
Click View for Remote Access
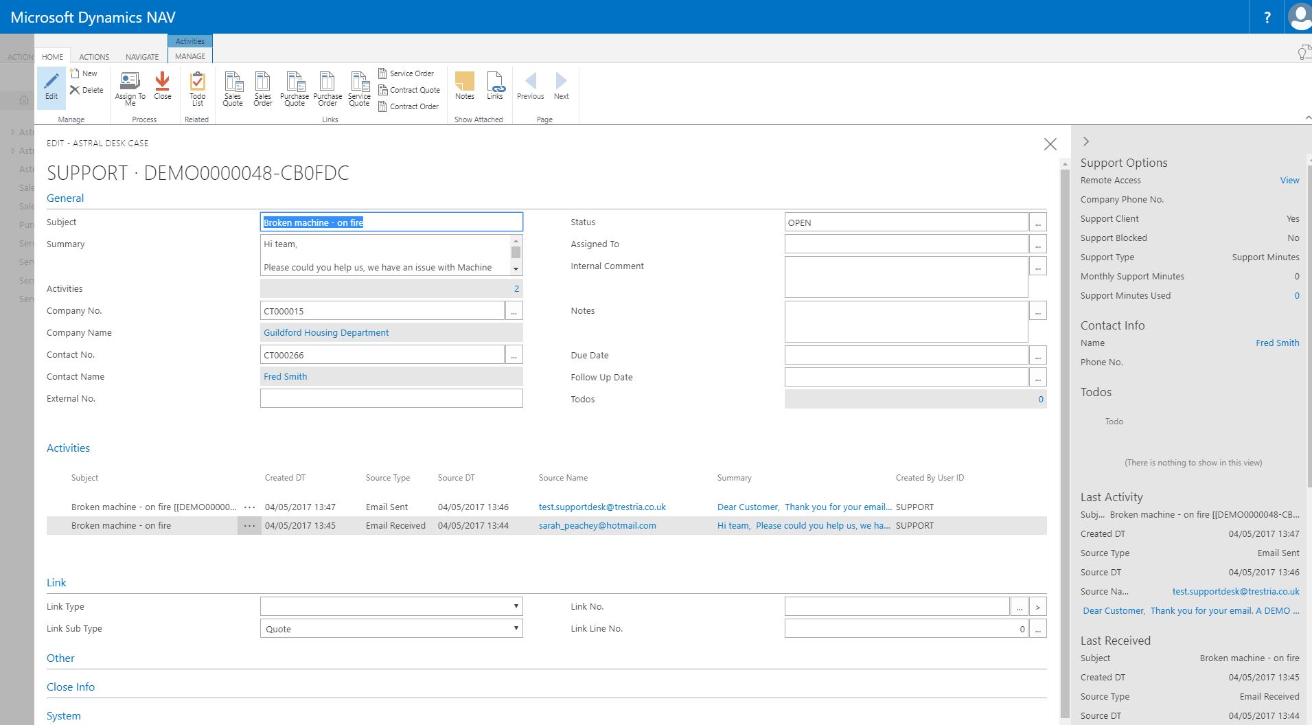1289,180
